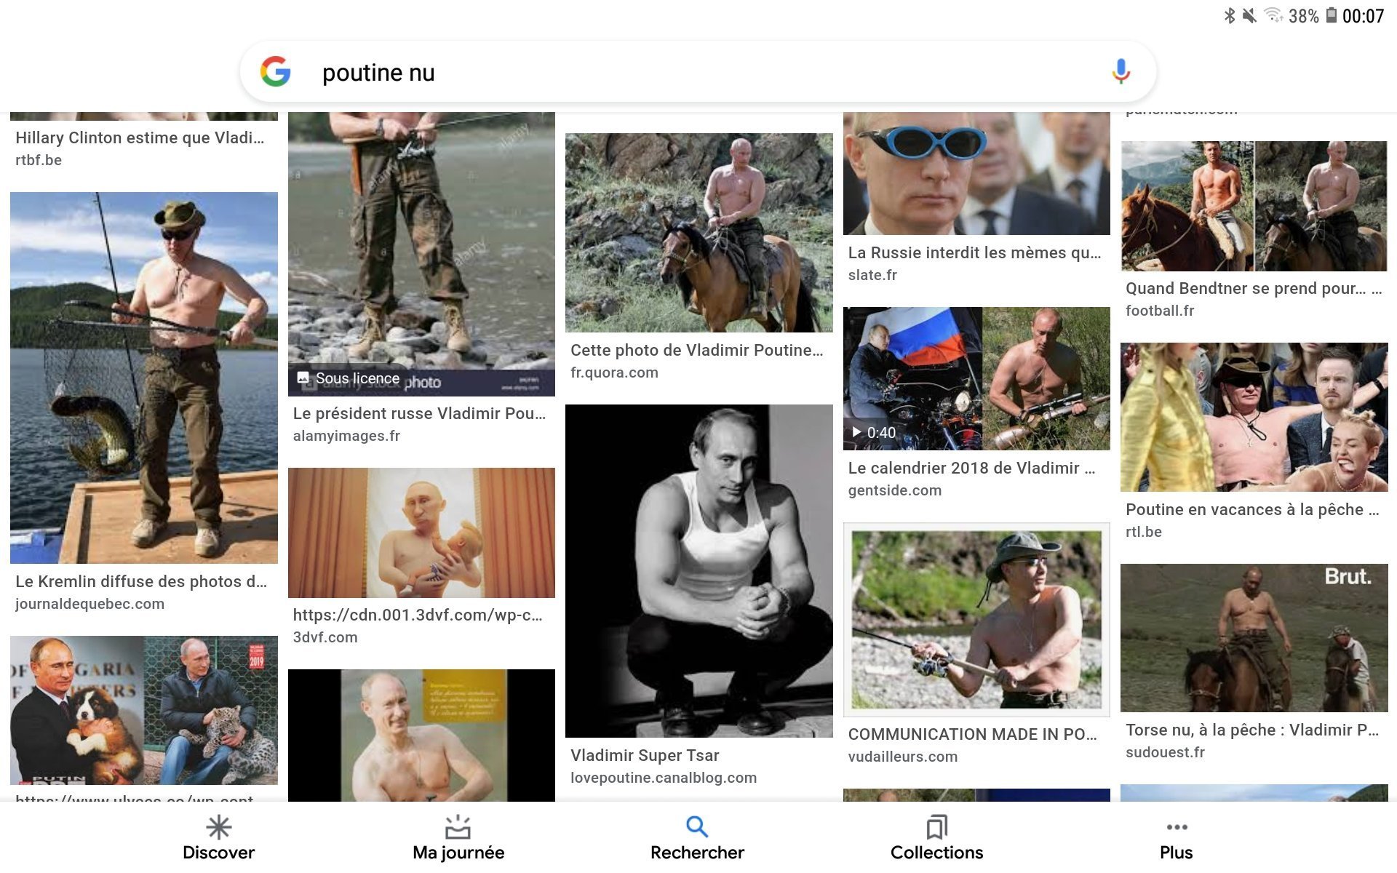Open the Vladimir Super Tsar thumbnail

tap(699, 571)
